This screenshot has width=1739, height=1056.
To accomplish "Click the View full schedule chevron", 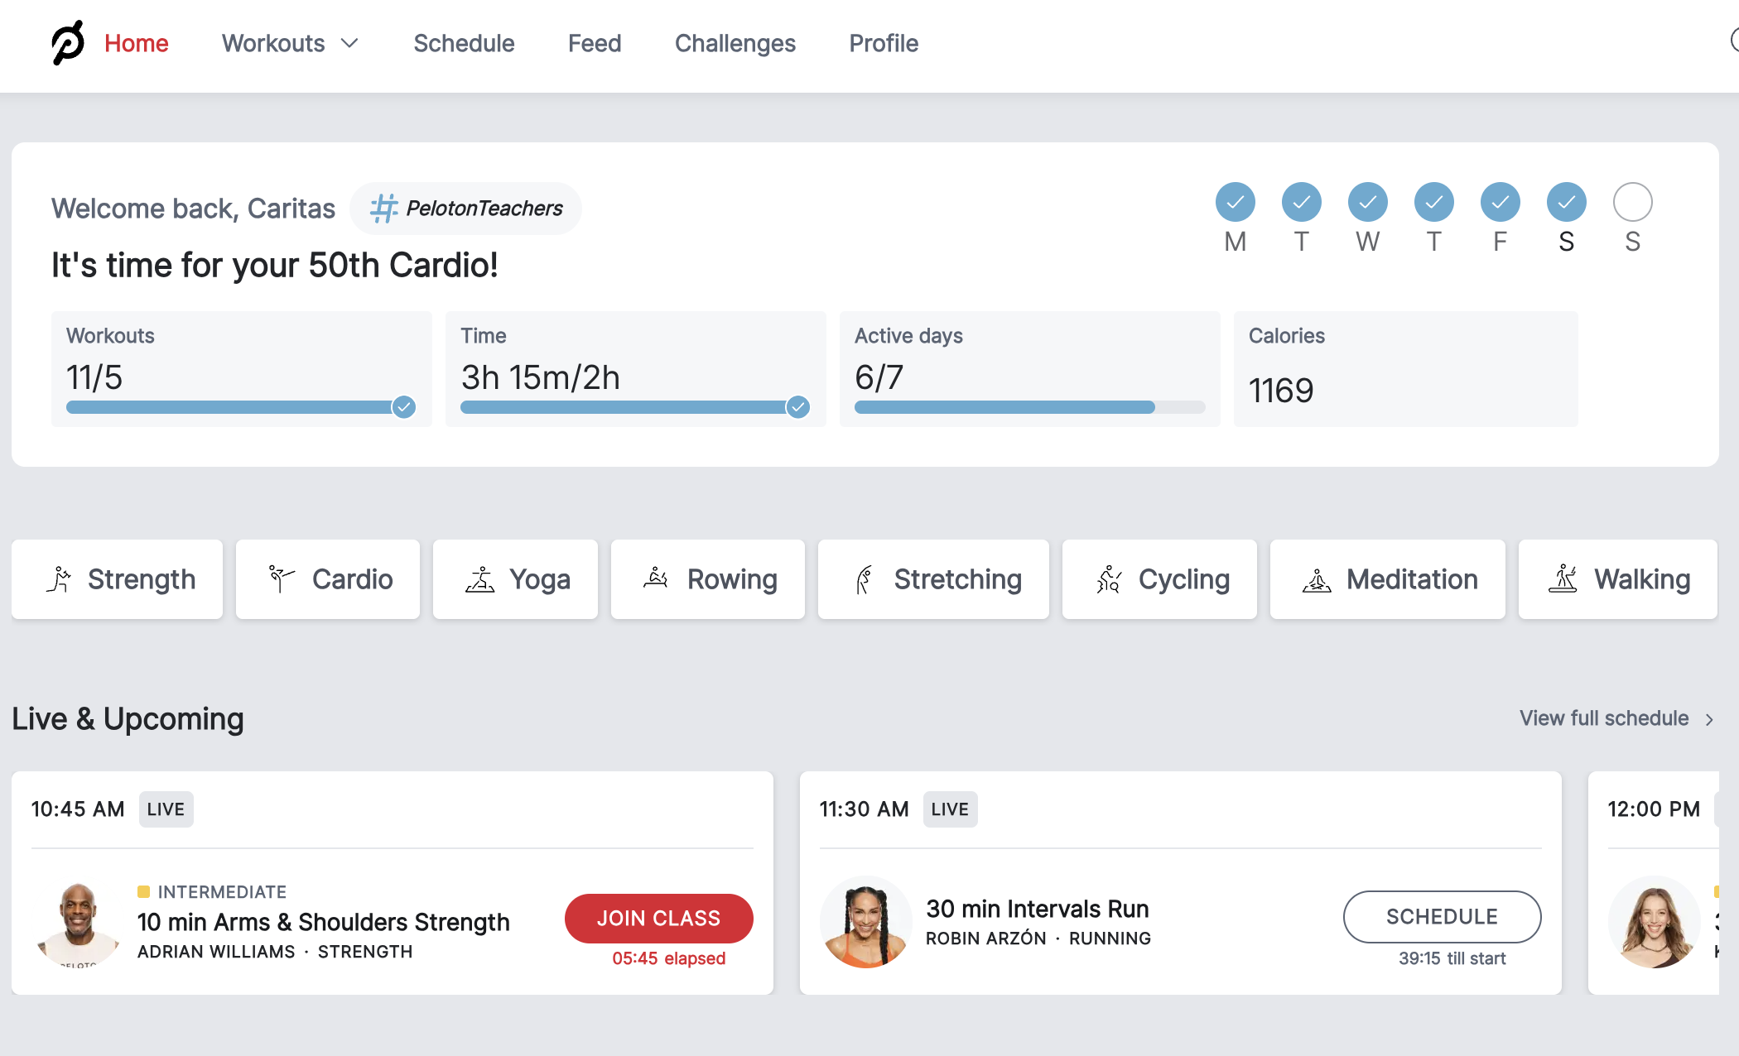I will pyautogui.click(x=1708, y=719).
